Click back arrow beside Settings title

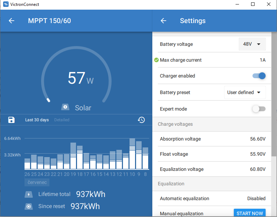click(163, 21)
